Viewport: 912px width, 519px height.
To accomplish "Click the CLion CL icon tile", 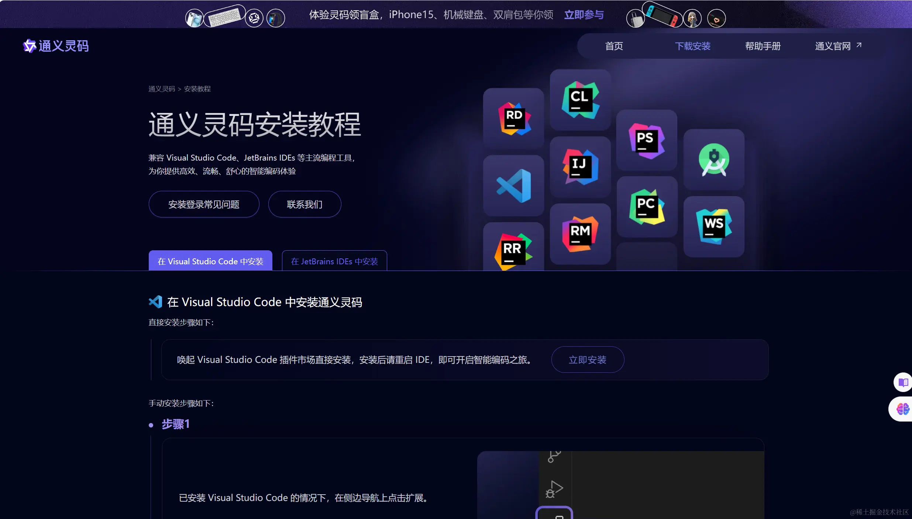I will pyautogui.click(x=580, y=100).
